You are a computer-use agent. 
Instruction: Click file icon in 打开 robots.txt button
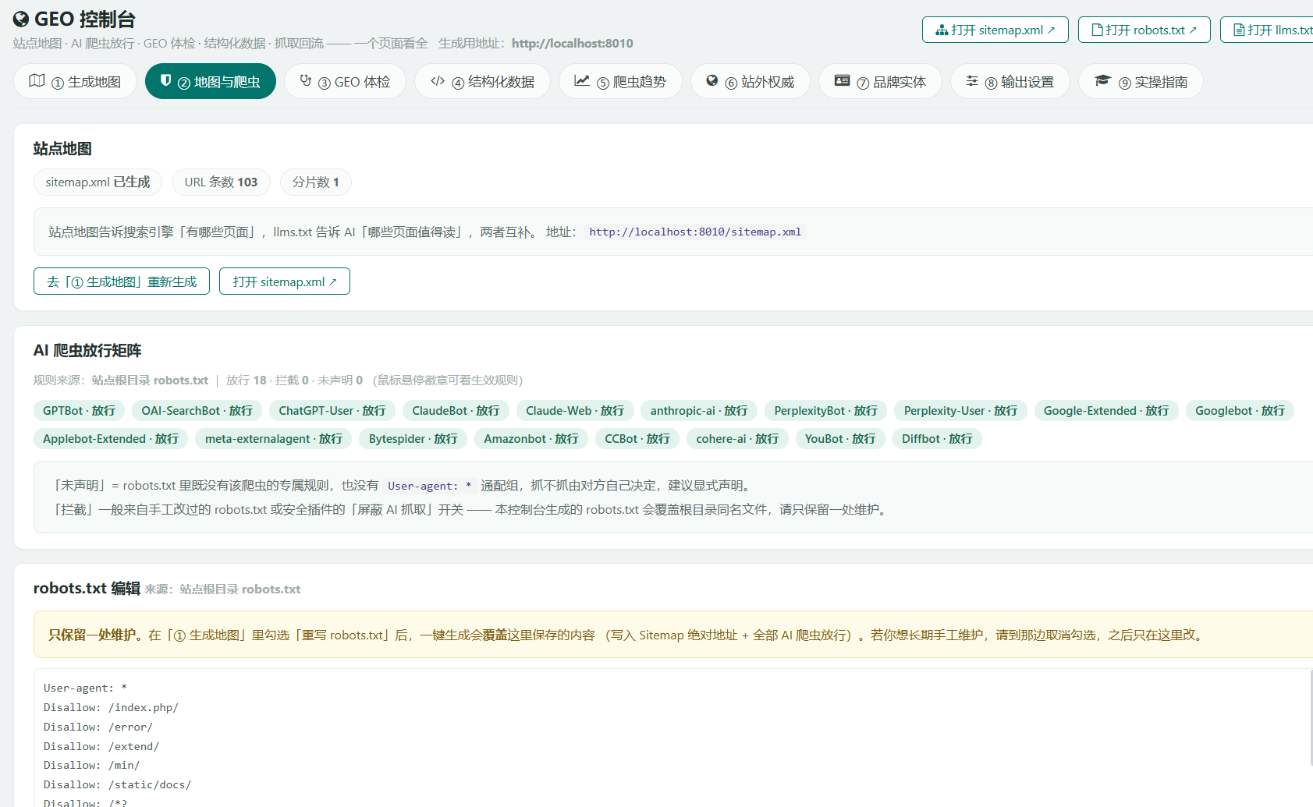(1097, 30)
